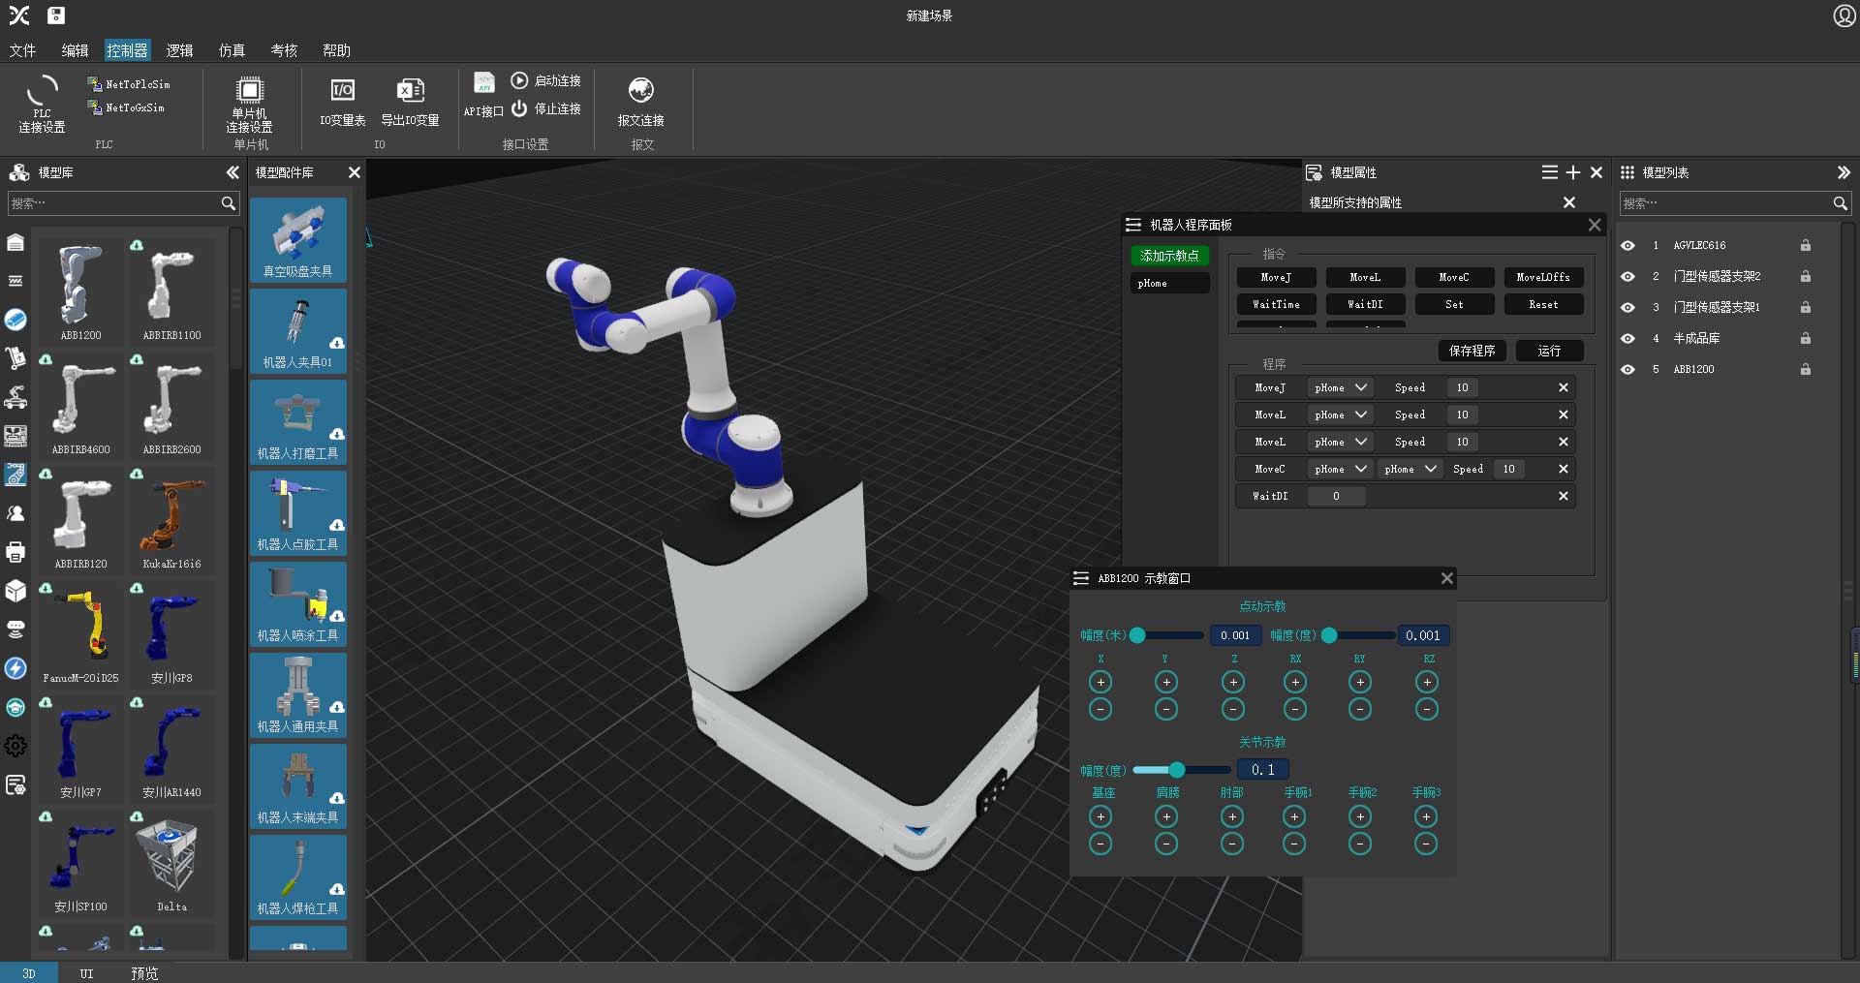Open first MoveL row pHome dropdown
This screenshot has width=1860, height=983.
(x=1341, y=415)
